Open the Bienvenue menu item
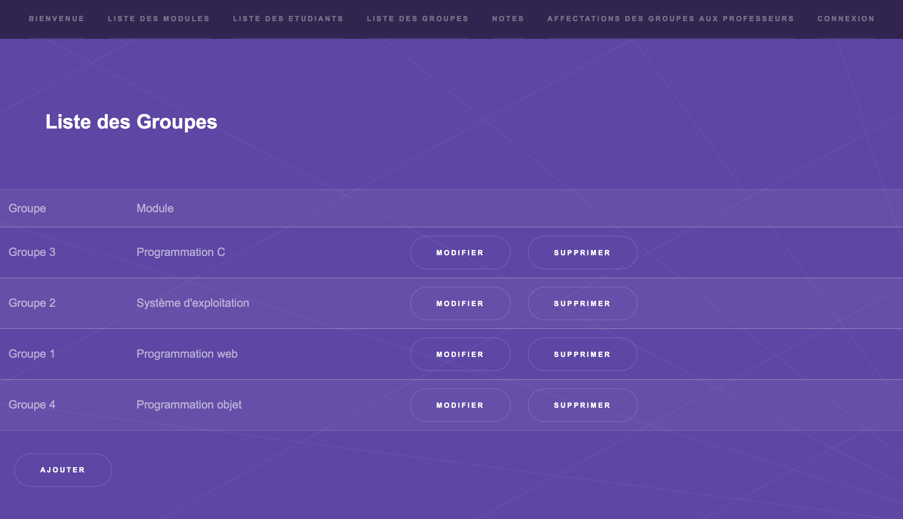The width and height of the screenshot is (903, 519). [56, 18]
